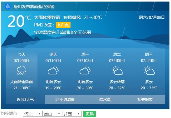Click the temperature range 20 ~ 33℃
Image resolution: width=171 pixels, height=118 pixels.
tap(149, 88)
